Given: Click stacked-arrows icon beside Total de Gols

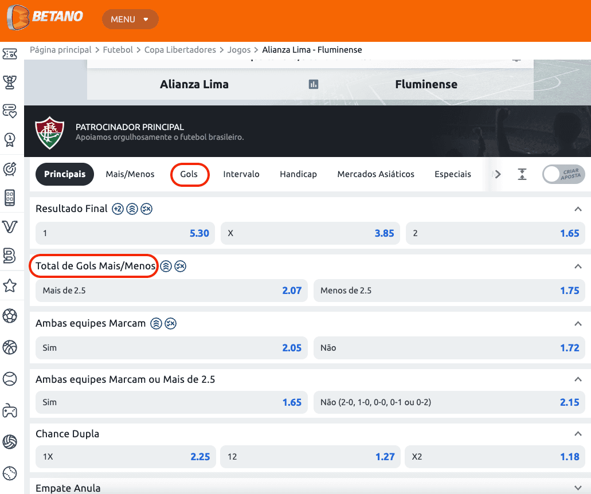Looking at the screenshot, I should click(166, 266).
